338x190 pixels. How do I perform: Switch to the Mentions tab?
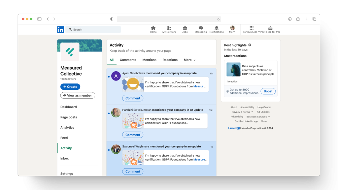pyautogui.click(x=149, y=60)
